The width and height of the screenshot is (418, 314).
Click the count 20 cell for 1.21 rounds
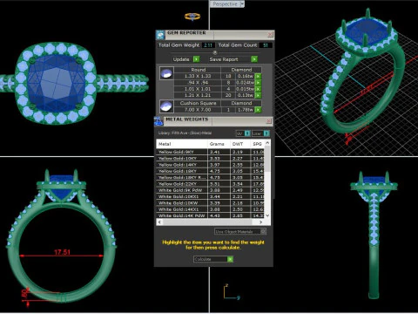pyautogui.click(x=228, y=95)
